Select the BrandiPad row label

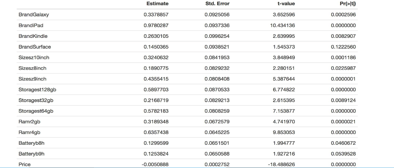(x=31, y=25)
